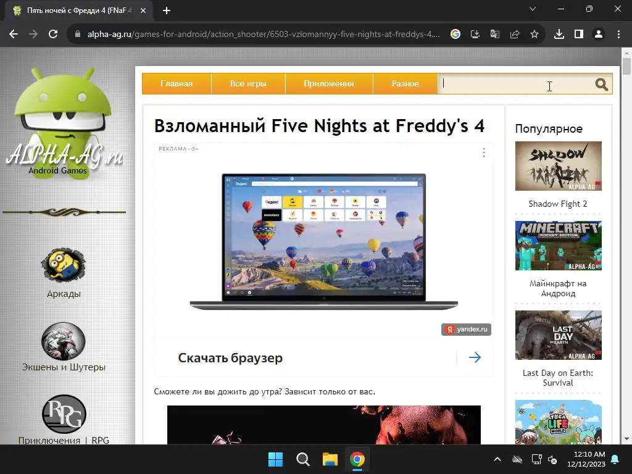Click the browser forward arrow
The height and width of the screenshot is (474, 632).
(33, 35)
